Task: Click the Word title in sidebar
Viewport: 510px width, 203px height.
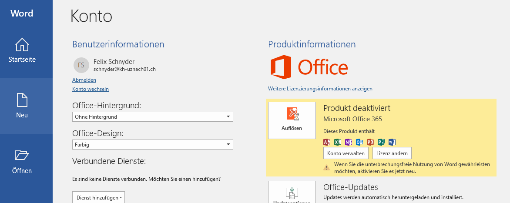Action: point(22,13)
